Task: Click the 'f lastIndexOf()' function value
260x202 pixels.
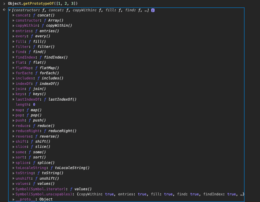Action: pos(60,100)
